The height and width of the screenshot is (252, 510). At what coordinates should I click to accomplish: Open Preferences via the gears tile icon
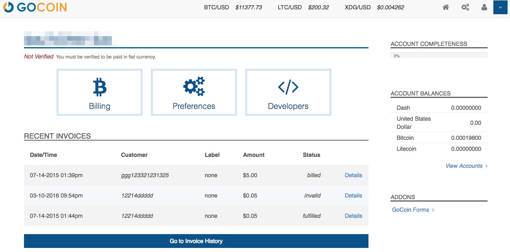pyautogui.click(x=194, y=86)
